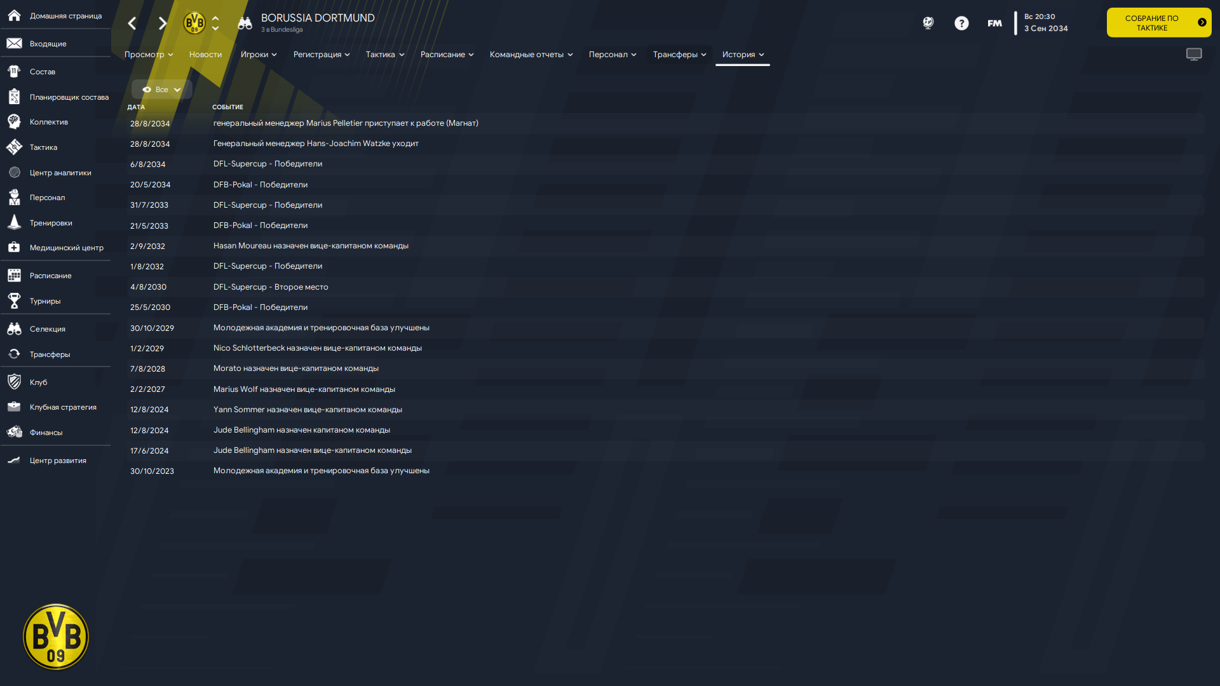Image resolution: width=1220 pixels, height=686 pixels.
Task: Click the binoculars scouting icon near the club name
Action: pyautogui.click(x=245, y=24)
